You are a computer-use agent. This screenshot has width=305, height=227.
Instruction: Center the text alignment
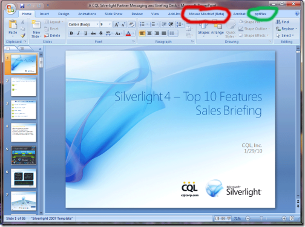[149, 33]
